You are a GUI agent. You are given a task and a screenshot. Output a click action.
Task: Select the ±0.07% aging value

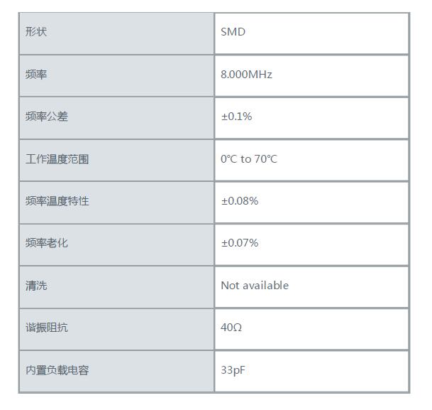click(240, 243)
